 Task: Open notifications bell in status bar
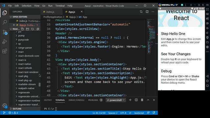click(x=154, y=113)
